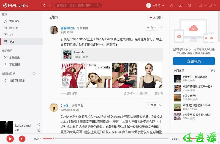Open 圈圈扒欧美 user profile link
This screenshot has width=220, height=144.
pos(68,28)
